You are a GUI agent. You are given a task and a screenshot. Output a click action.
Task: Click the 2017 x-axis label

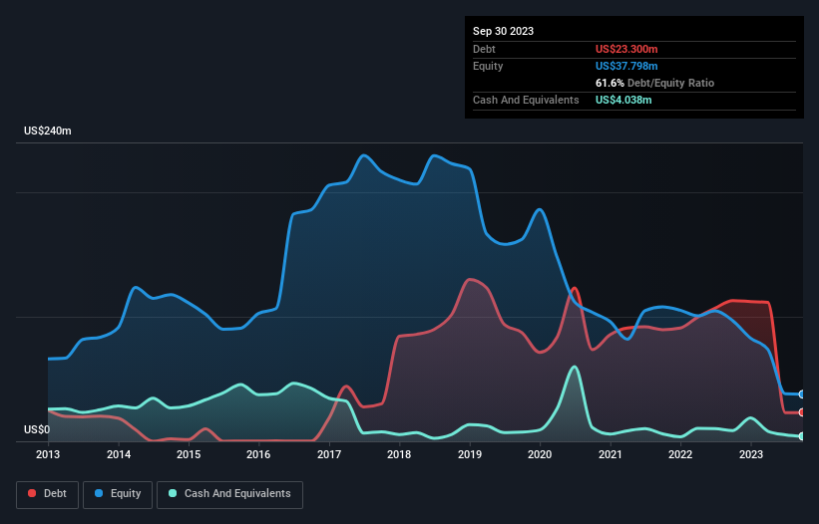click(x=329, y=454)
